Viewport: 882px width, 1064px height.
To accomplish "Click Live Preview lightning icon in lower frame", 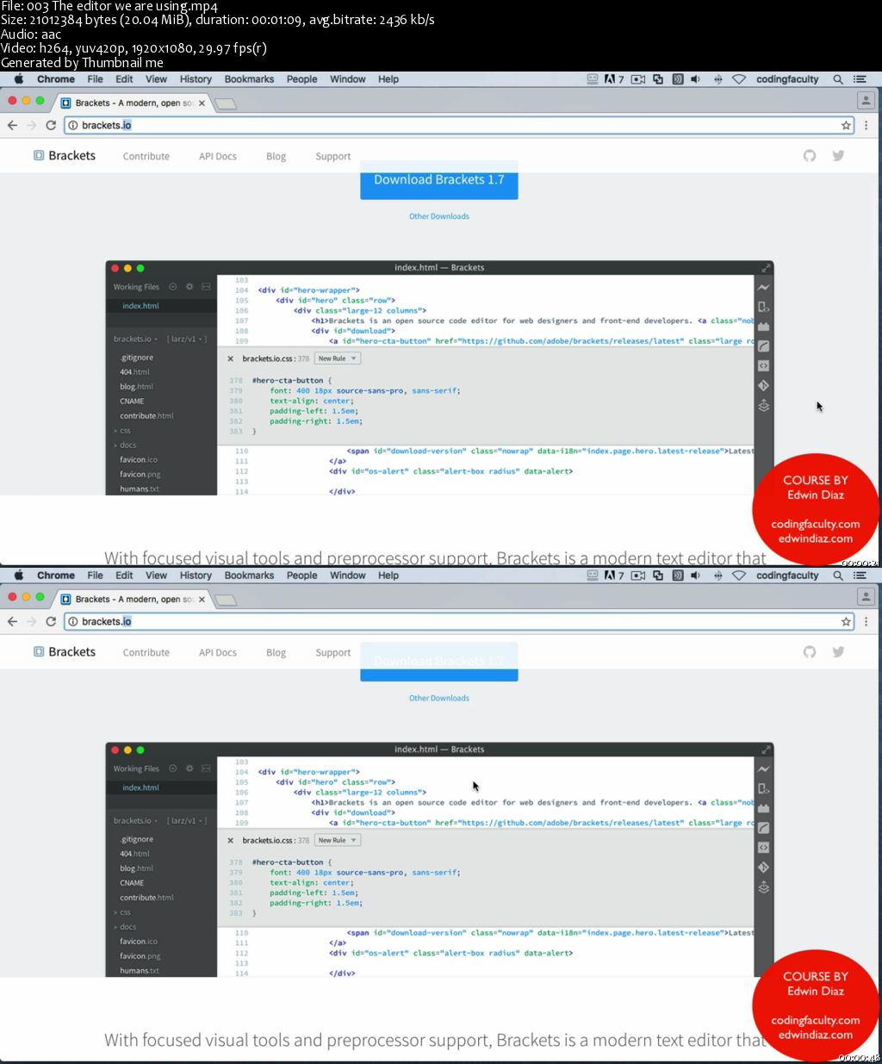I will click(763, 768).
